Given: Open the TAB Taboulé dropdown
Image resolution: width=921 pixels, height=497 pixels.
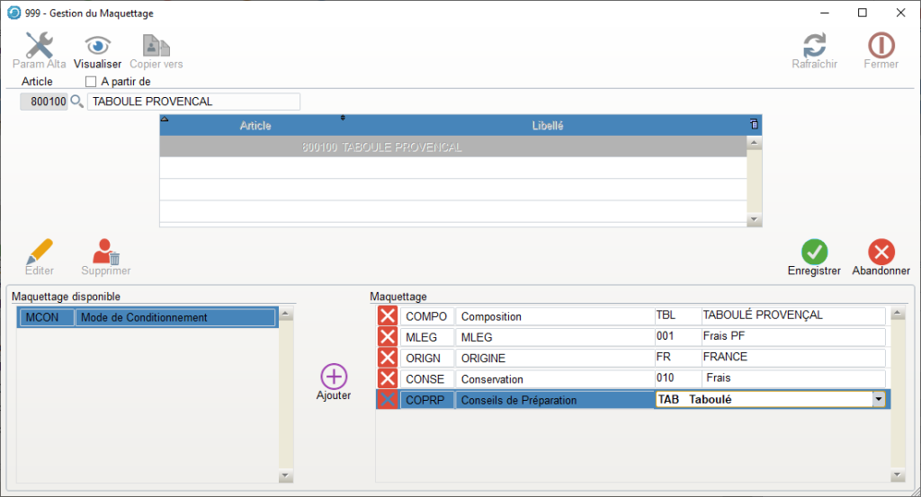Looking at the screenshot, I should [x=878, y=399].
